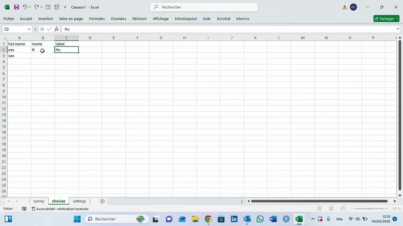
Task: Switch to the settings sheet tab
Action: [x=79, y=201]
